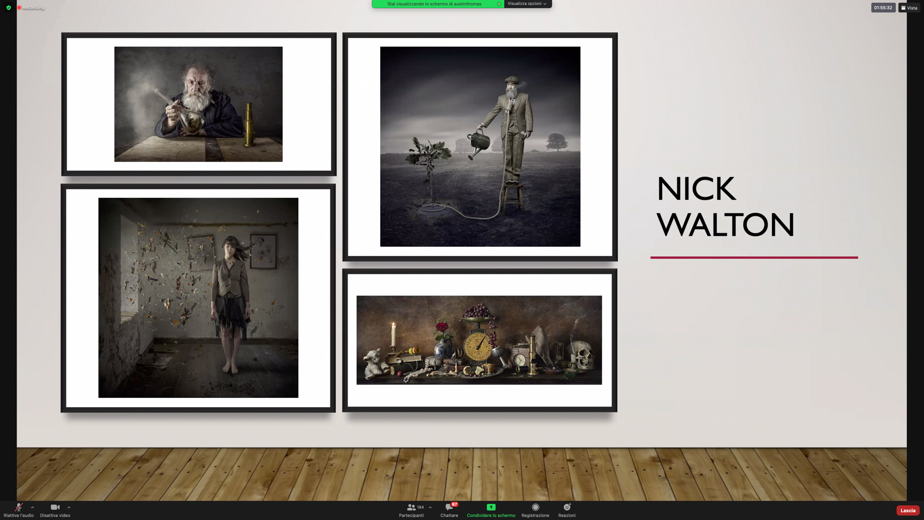
Task: Expand the chevron next to Partecipanti count
Action: pos(430,508)
